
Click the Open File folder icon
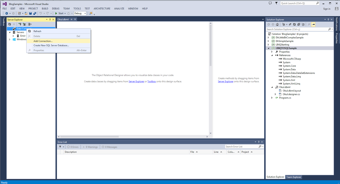click(x=26, y=13)
